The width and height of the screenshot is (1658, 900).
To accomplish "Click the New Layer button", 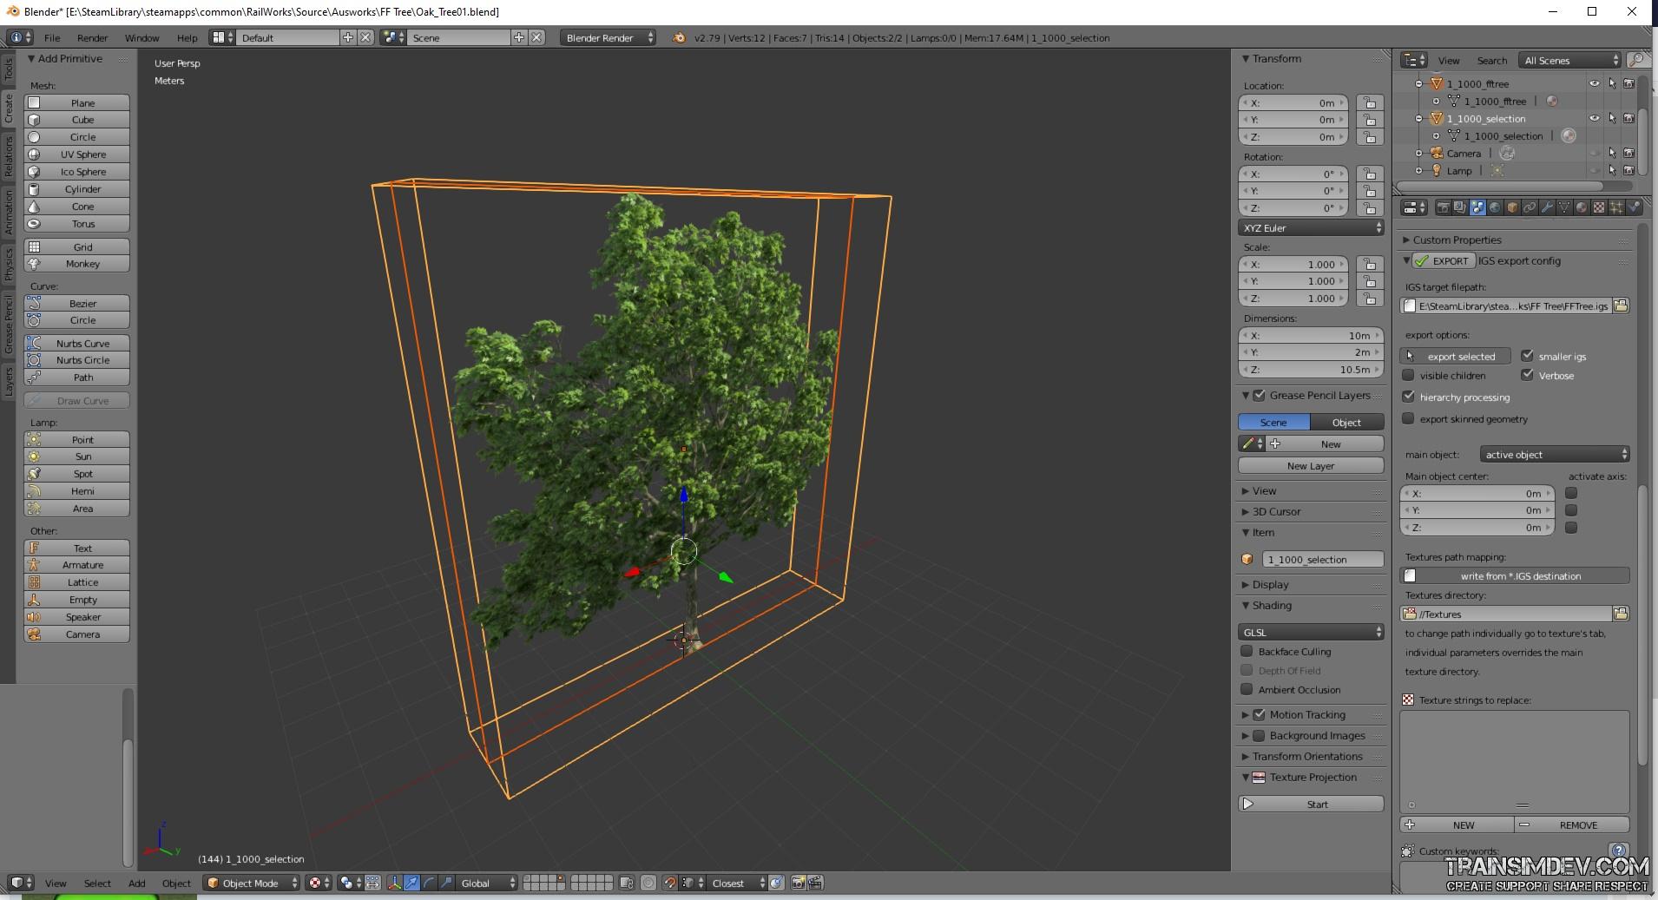I will [1311, 466].
